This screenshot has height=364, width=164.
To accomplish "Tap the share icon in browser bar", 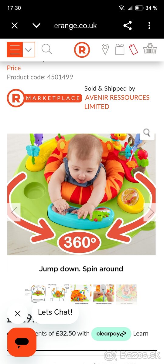I will click(128, 25).
